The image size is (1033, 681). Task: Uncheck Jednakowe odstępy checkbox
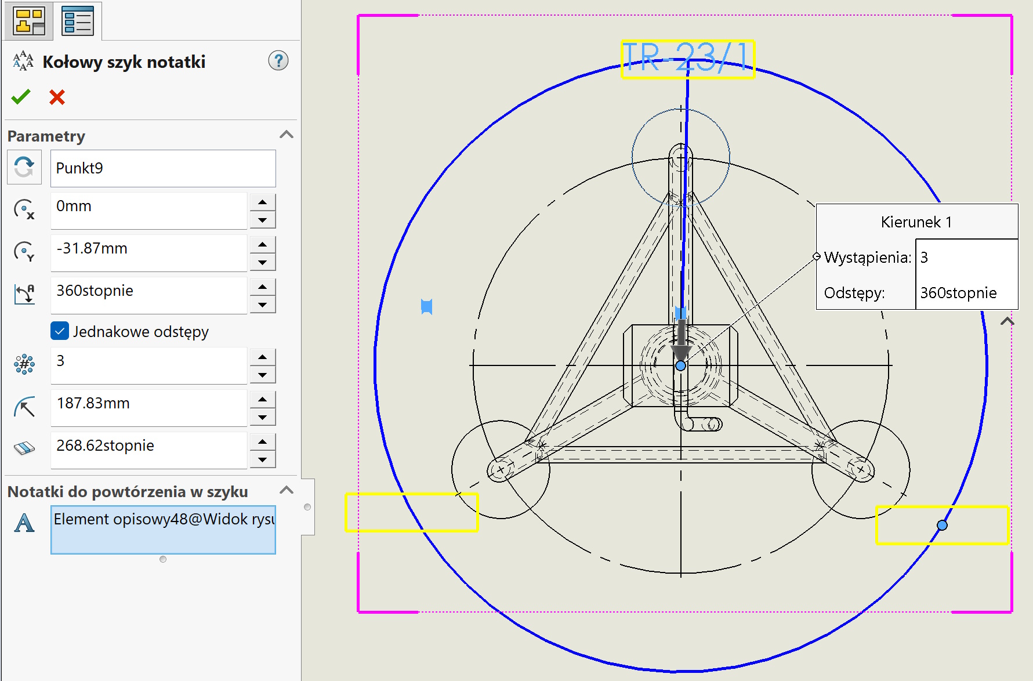tap(60, 331)
